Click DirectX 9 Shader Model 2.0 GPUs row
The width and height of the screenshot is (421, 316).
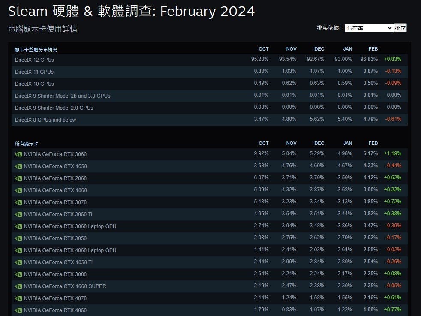click(x=210, y=108)
